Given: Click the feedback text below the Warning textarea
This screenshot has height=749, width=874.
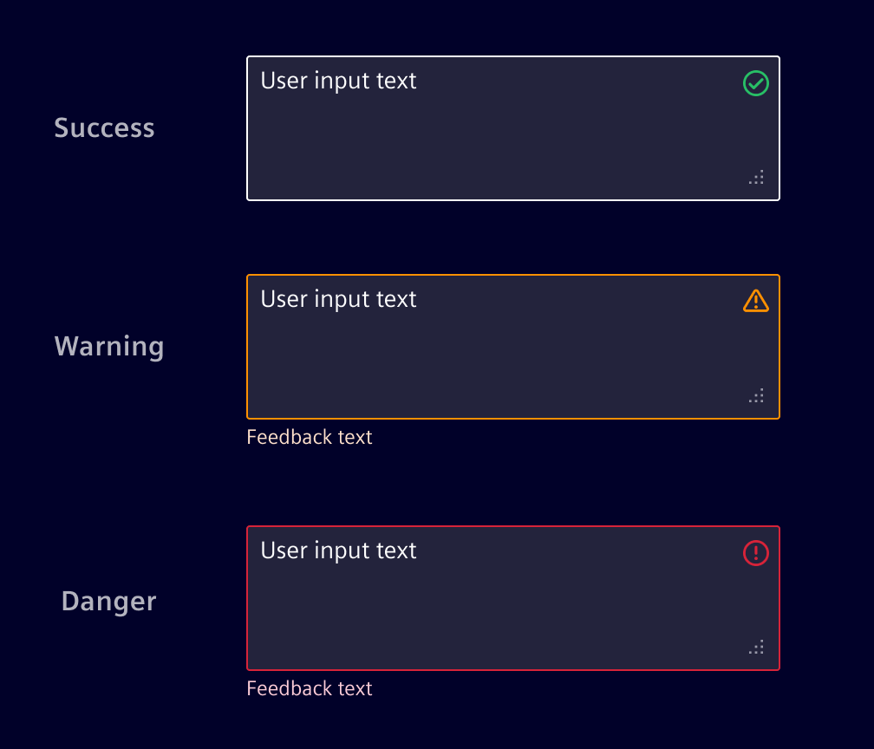Looking at the screenshot, I should click(x=309, y=437).
